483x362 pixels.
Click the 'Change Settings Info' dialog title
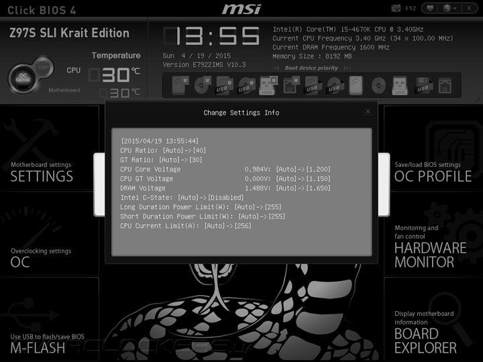click(241, 113)
